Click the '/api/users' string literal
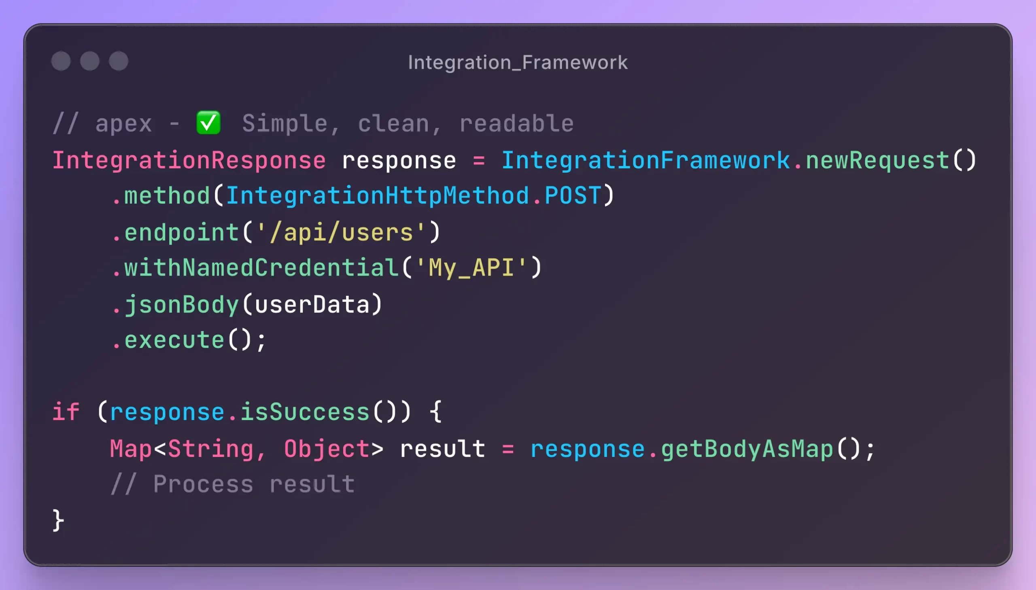Screen dimensions: 1036x590 [x=341, y=233]
